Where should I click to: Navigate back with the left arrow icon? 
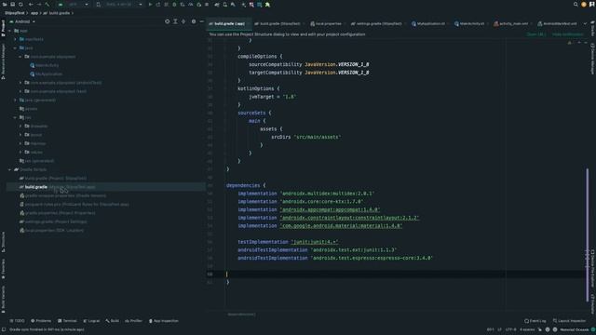(x=31, y=5)
